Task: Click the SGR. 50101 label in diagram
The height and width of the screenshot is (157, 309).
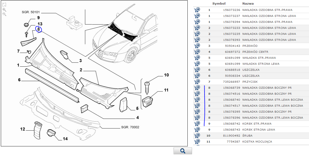Action: coord(31,12)
